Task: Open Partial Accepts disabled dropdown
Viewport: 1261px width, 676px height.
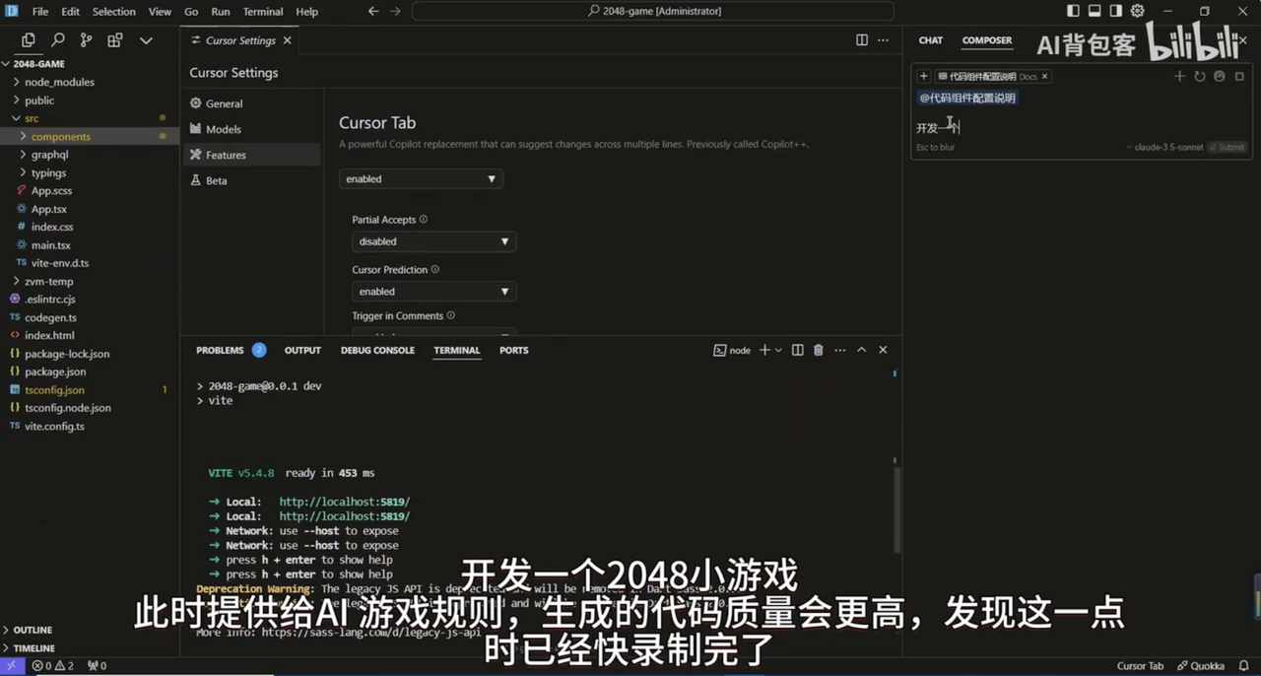Action: (x=433, y=241)
